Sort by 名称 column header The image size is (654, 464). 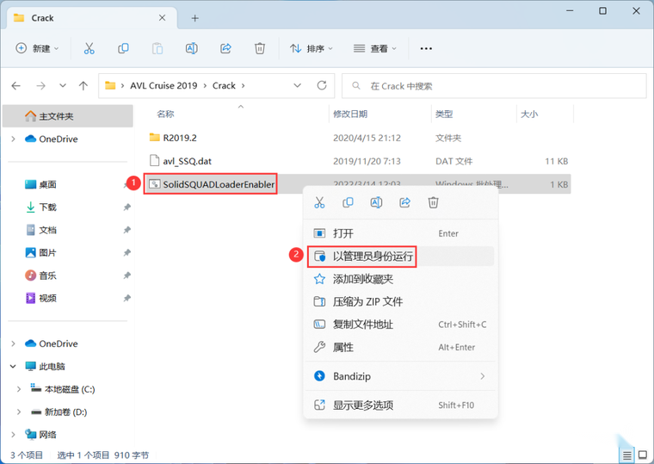(165, 114)
